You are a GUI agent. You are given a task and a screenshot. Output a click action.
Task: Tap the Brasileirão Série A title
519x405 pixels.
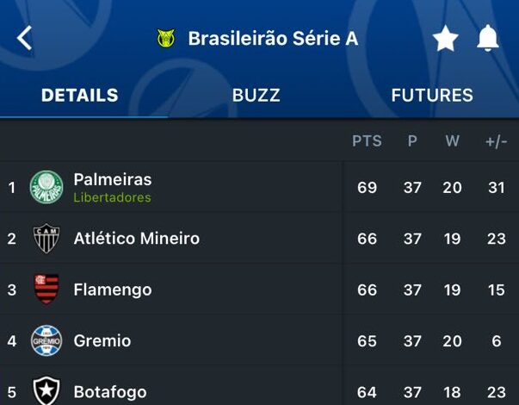[273, 39]
